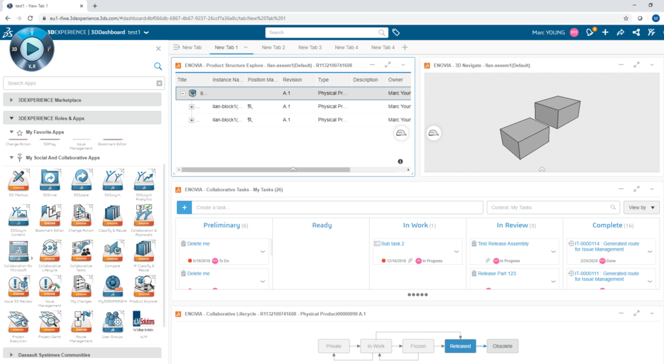The width and height of the screenshot is (664, 364).
Task: Open 3DSwym Analytics app
Action: (x=143, y=181)
